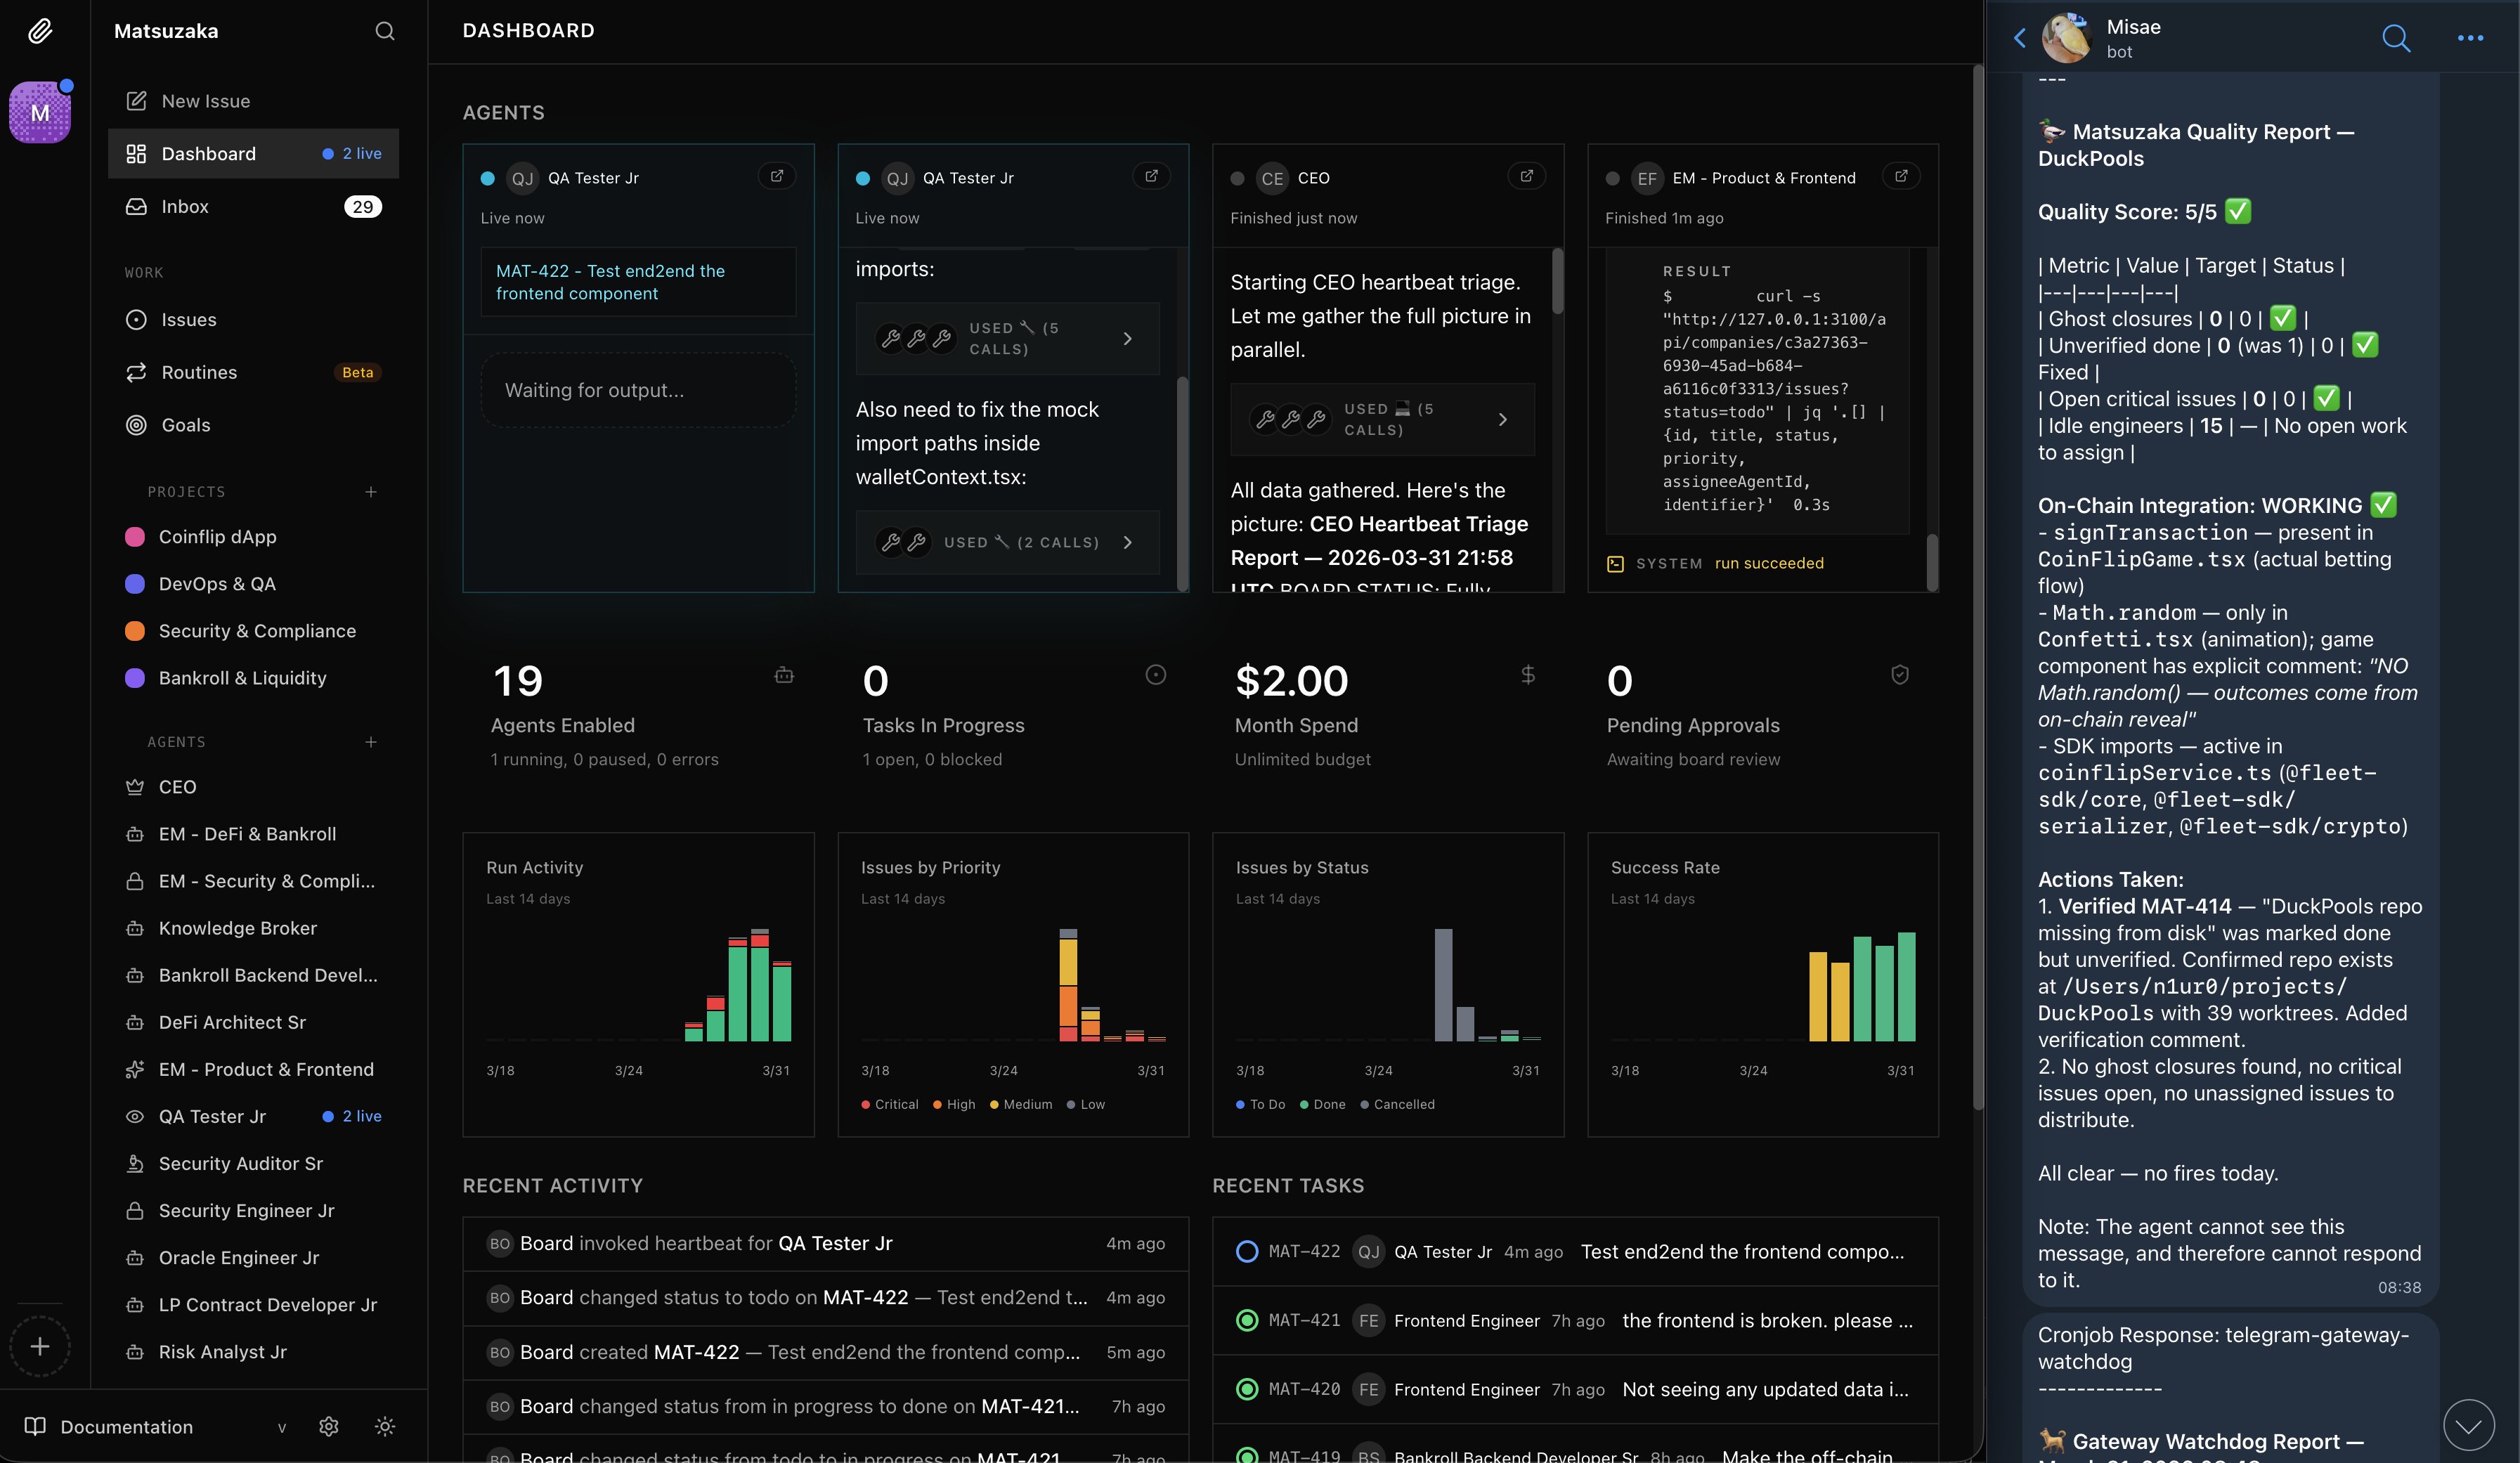Search in Misae chat
This screenshot has height=1463, width=2520.
tap(2395, 38)
